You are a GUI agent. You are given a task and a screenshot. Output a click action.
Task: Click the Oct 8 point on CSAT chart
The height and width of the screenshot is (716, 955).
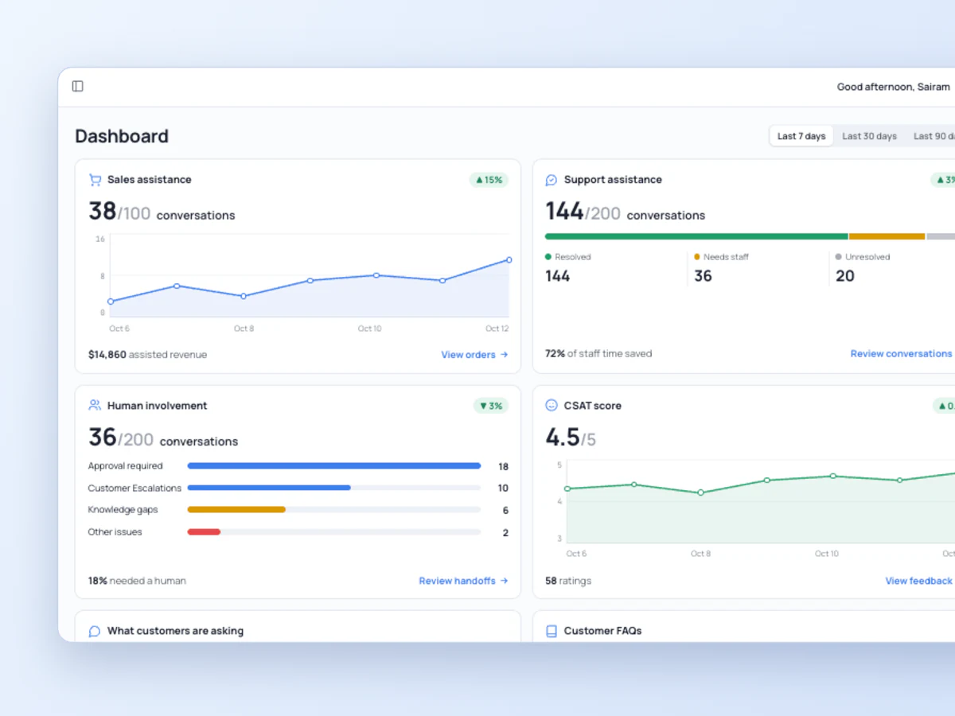[700, 492]
